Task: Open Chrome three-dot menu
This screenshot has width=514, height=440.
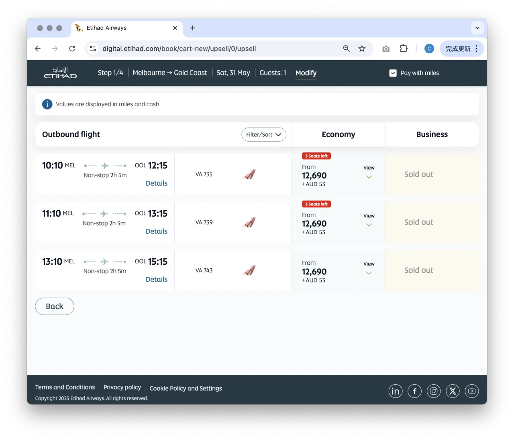Action: click(x=477, y=49)
